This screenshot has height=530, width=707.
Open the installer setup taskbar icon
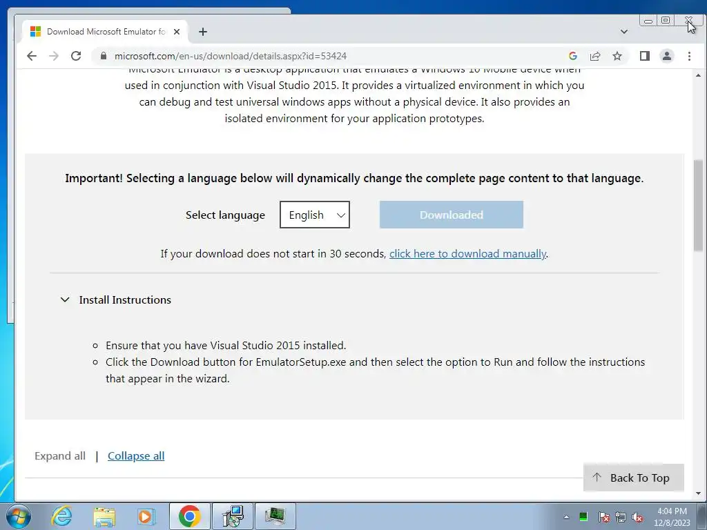(x=233, y=516)
